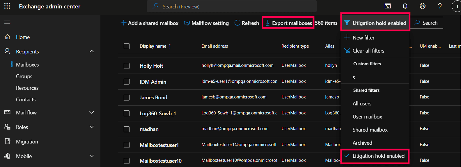The width and height of the screenshot is (461, 167).
Task: Click the Mobile icon in sidebar
Action: pos(8,156)
